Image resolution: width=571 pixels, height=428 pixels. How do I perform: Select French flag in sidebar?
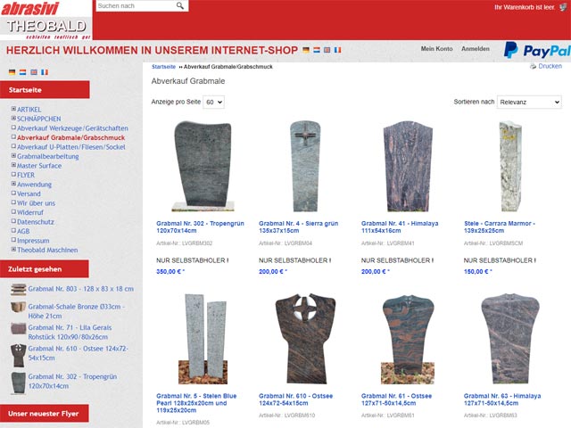coord(45,72)
